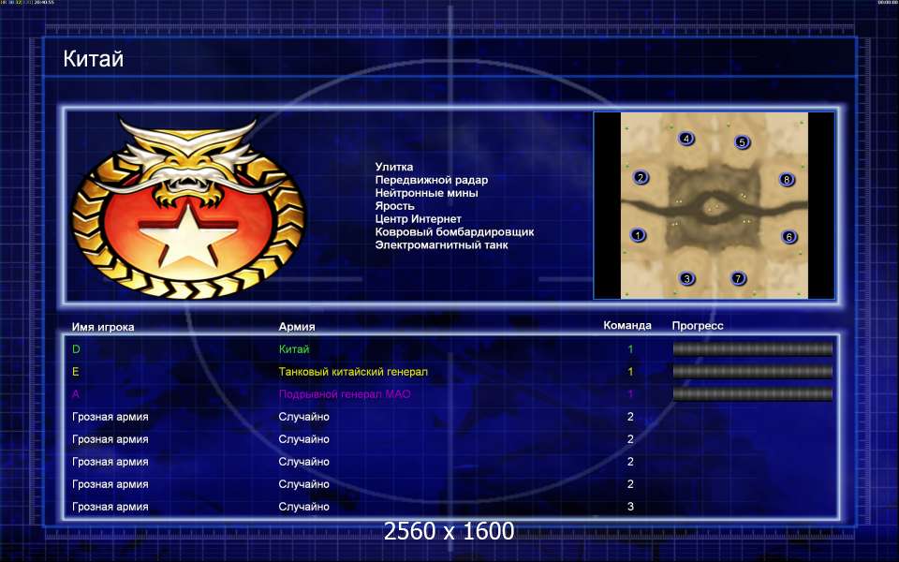Click "Подрывной генерал МАО" army name
Viewport: 899px width, 562px height.
click(345, 394)
